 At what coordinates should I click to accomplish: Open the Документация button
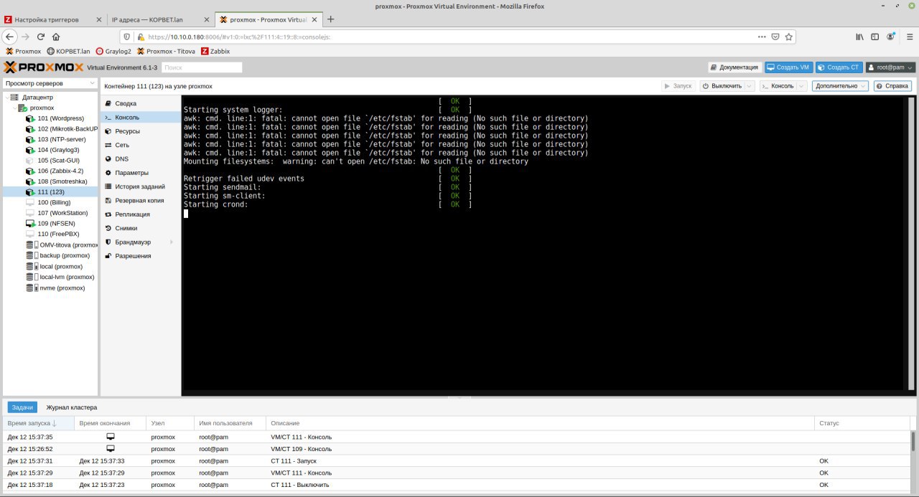click(x=734, y=67)
